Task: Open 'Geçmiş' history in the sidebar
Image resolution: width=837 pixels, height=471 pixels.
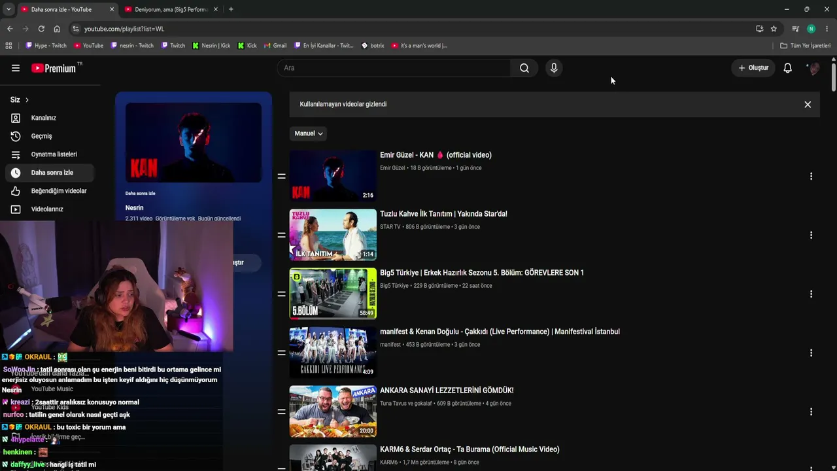Action: (x=50, y=136)
